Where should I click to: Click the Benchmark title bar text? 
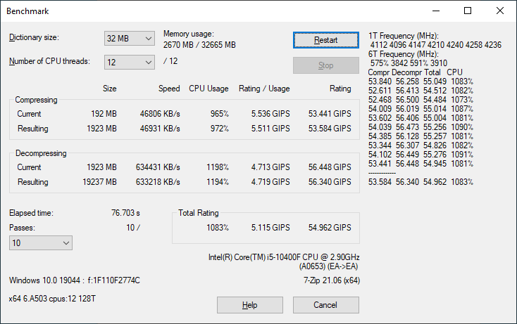click(28, 11)
